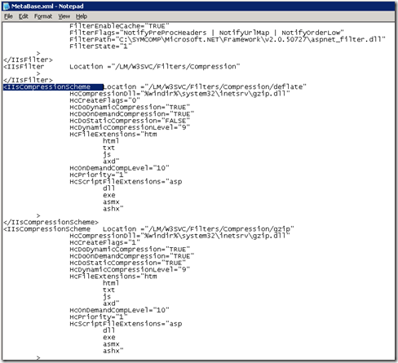Click the FilterPath aspnet_filter.dll line
The image size is (398, 363).
pyautogui.click(x=228, y=40)
